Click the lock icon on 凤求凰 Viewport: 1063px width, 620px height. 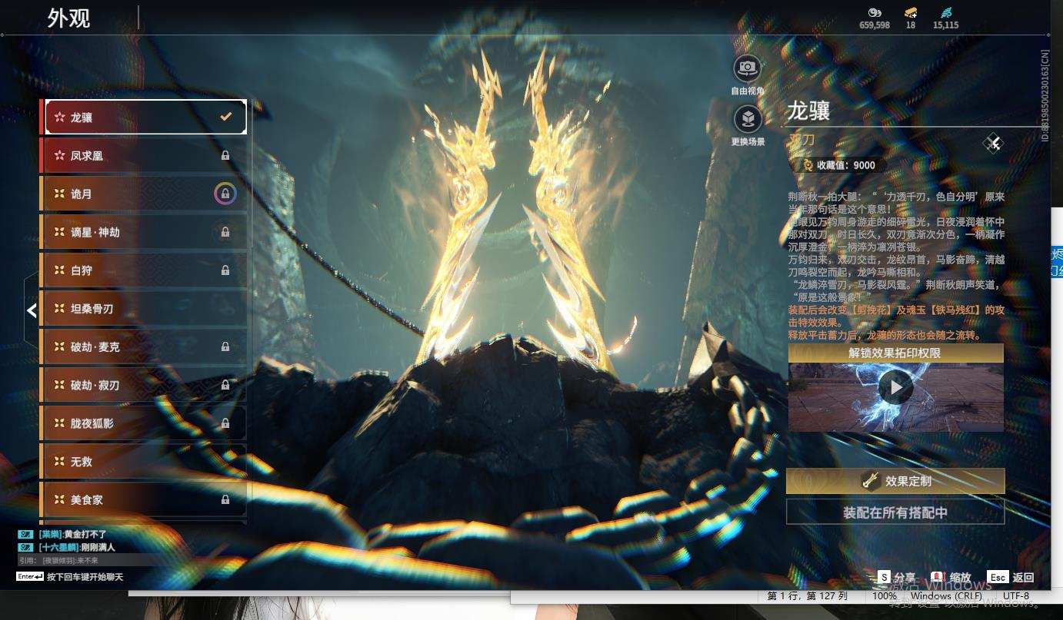point(225,156)
